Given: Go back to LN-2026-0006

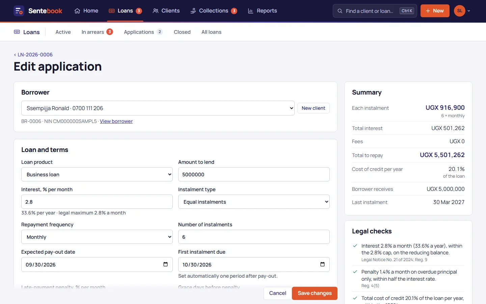Looking at the screenshot, I should pyautogui.click(x=33, y=55).
